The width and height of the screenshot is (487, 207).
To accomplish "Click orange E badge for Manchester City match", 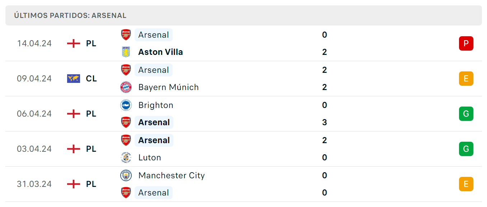I will [466, 184].
